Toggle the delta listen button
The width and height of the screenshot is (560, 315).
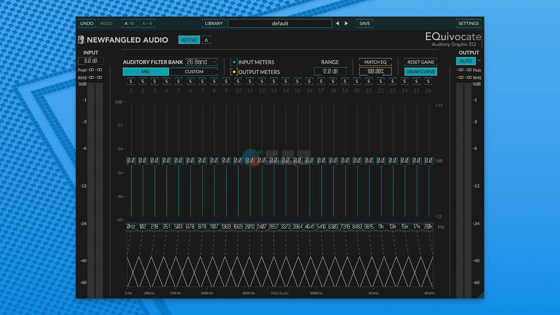point(206,40)
